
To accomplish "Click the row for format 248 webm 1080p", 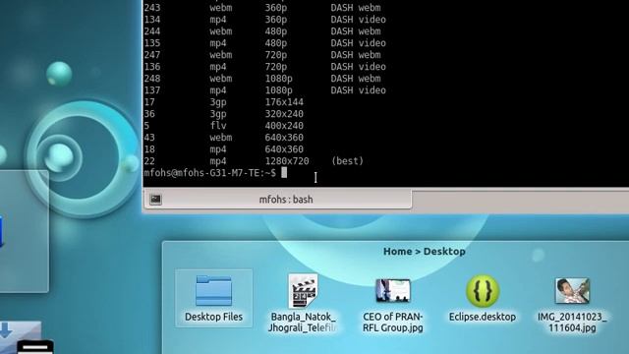I will pyautogui.click(x=262, y=79).
